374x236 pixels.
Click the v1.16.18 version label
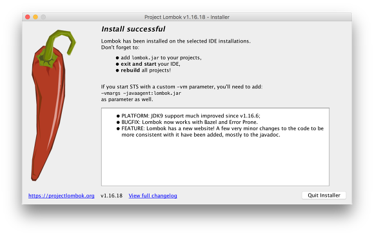pos(112,195)
